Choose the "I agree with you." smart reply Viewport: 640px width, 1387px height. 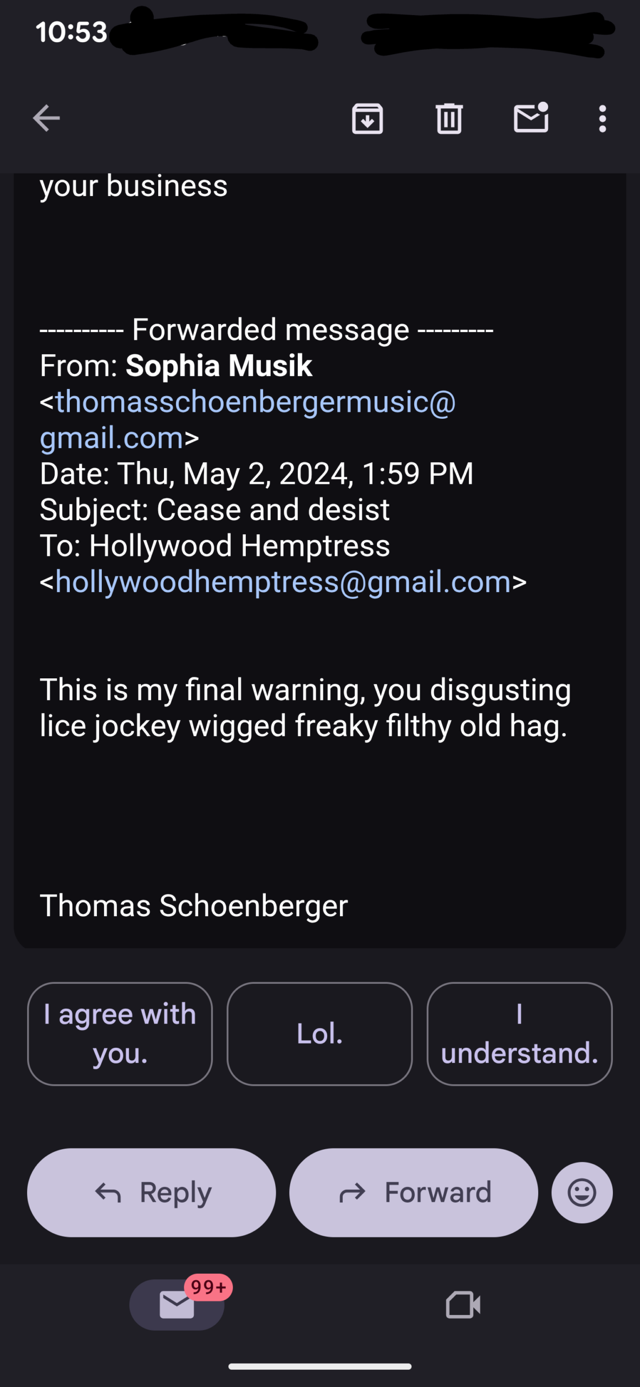coord(120,1034)
